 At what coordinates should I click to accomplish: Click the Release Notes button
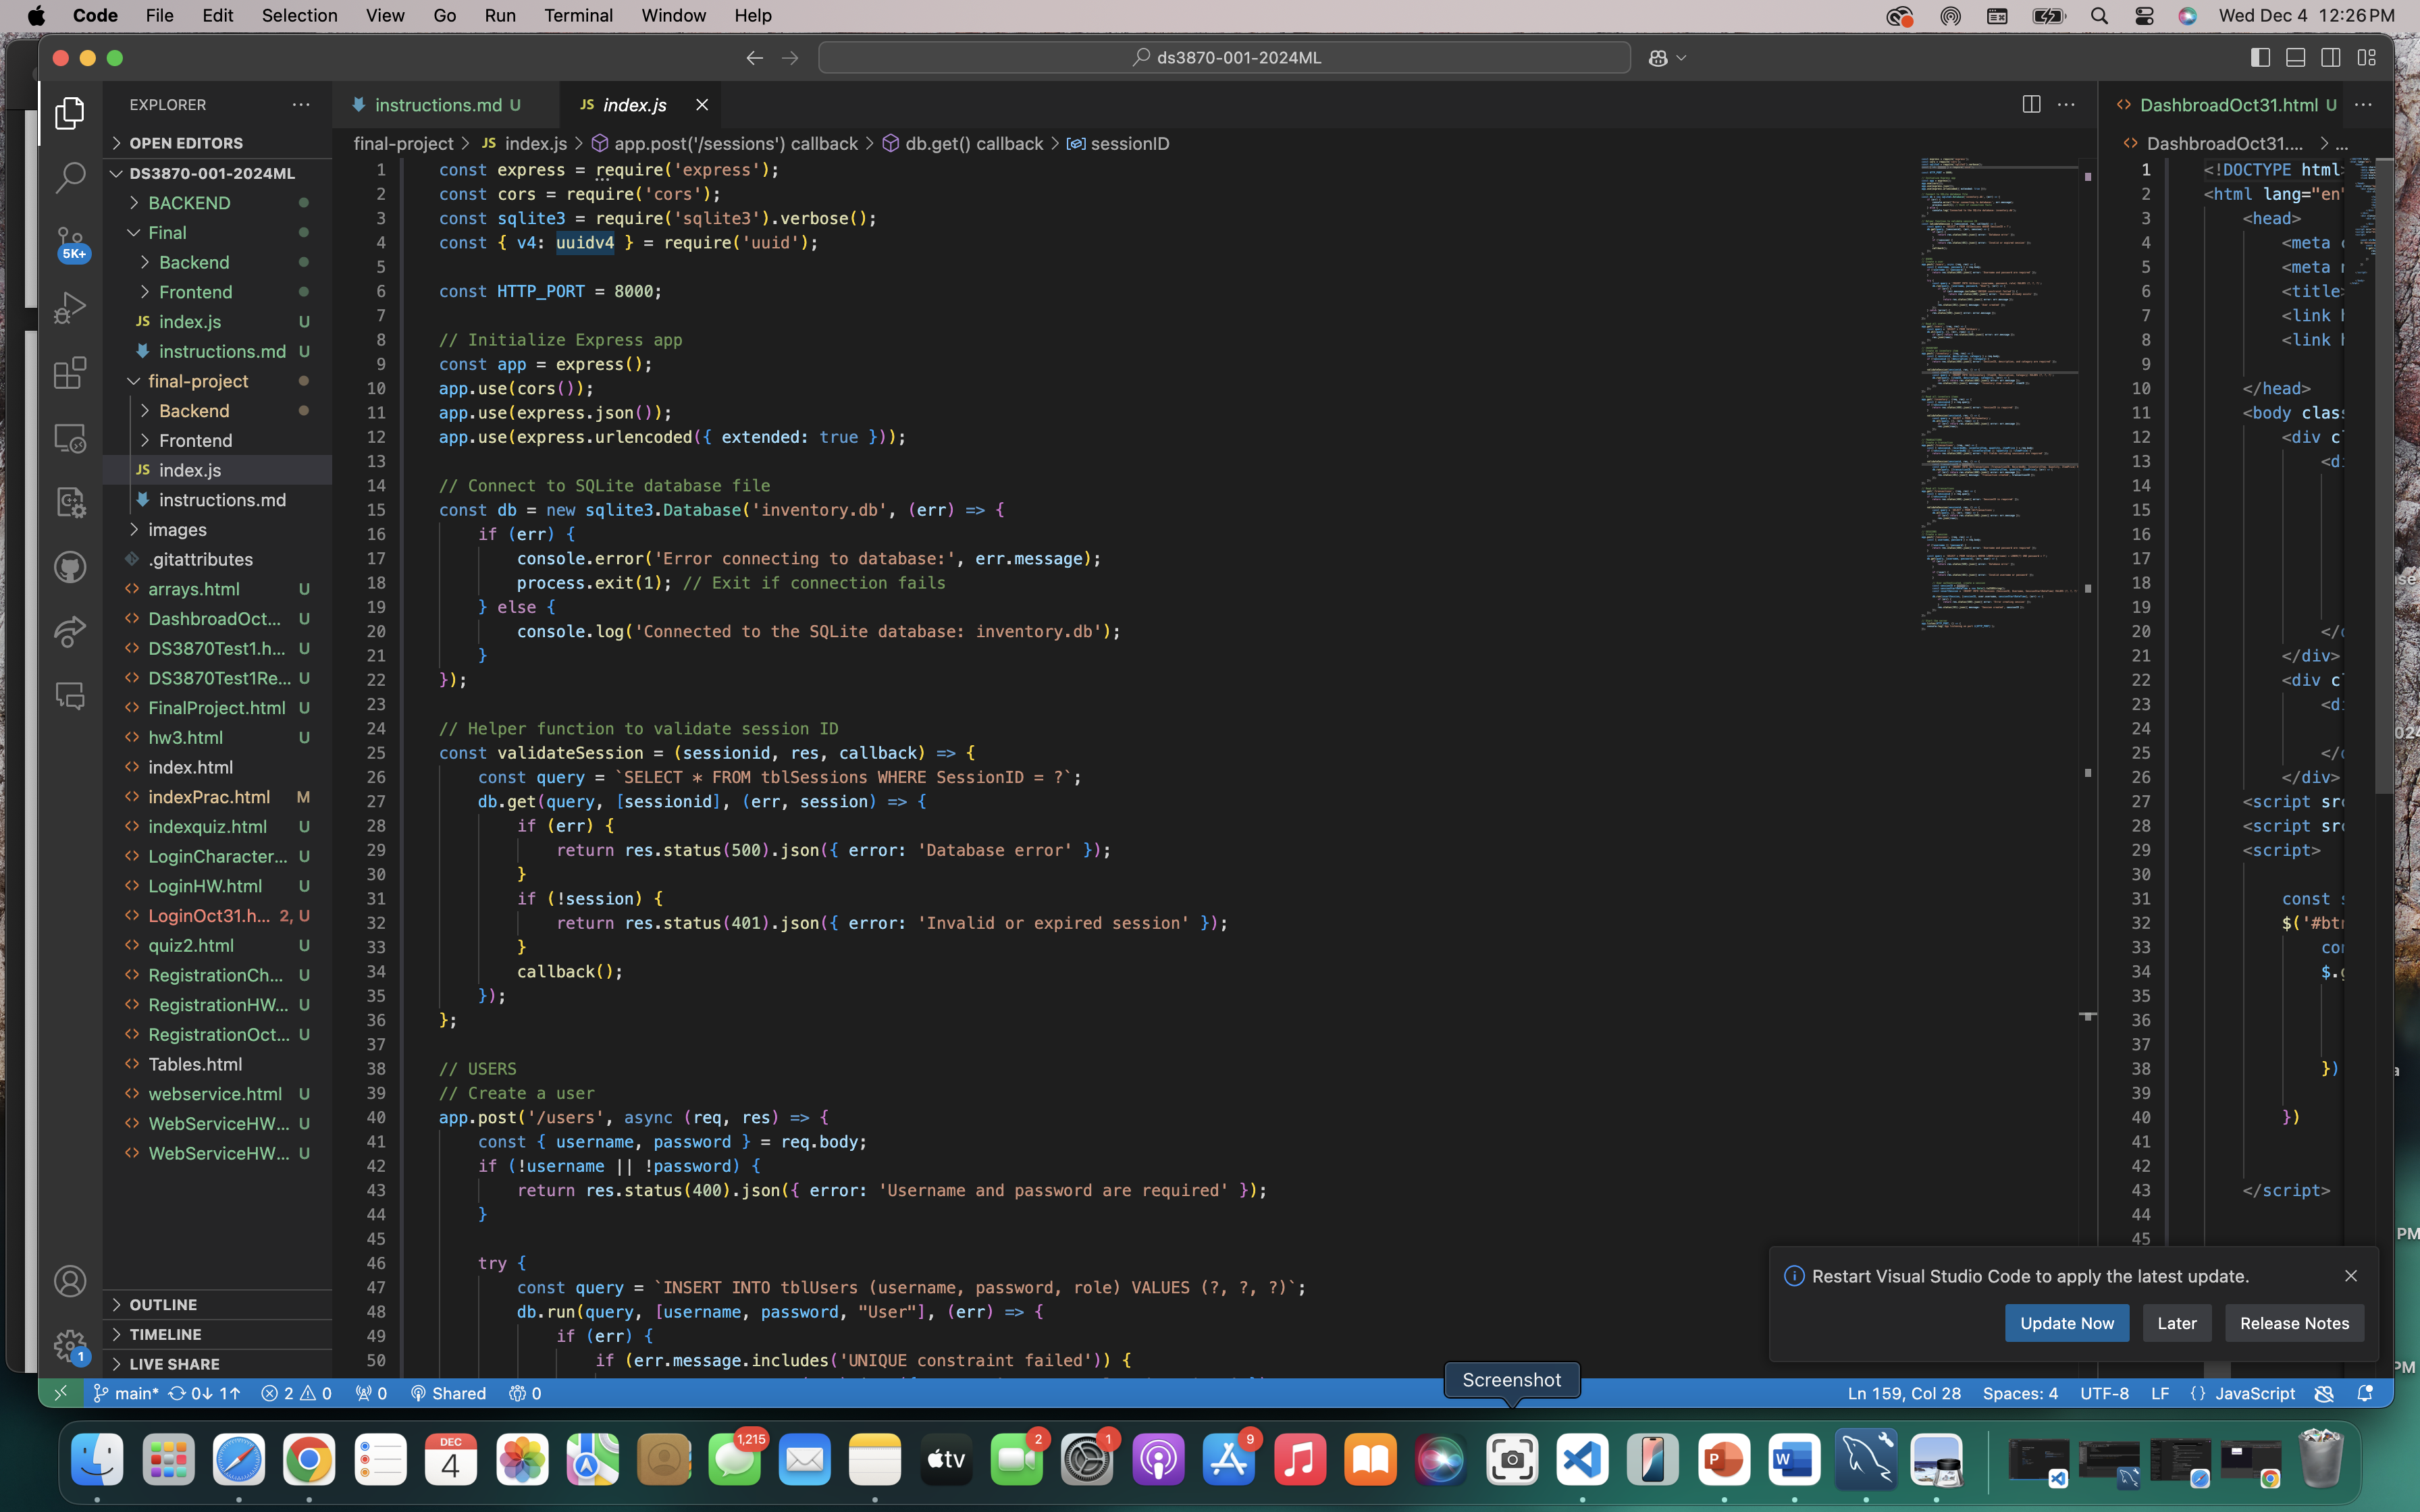point(2294,1323)
